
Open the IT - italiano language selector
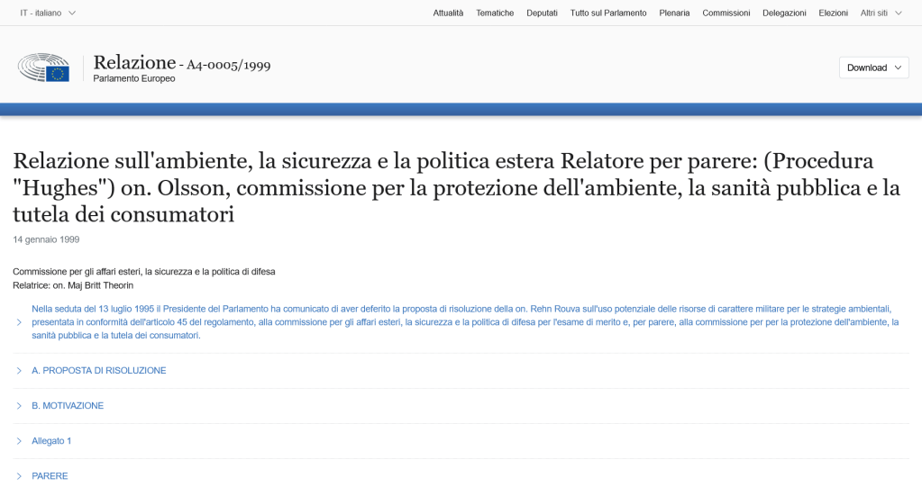(x=48, y=13)
